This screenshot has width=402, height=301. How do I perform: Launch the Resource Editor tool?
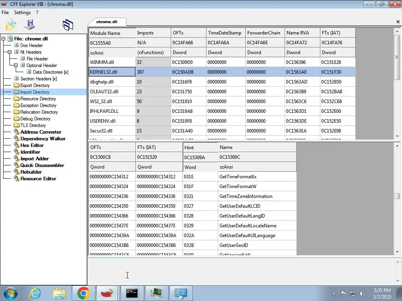[x=38, y=178]
